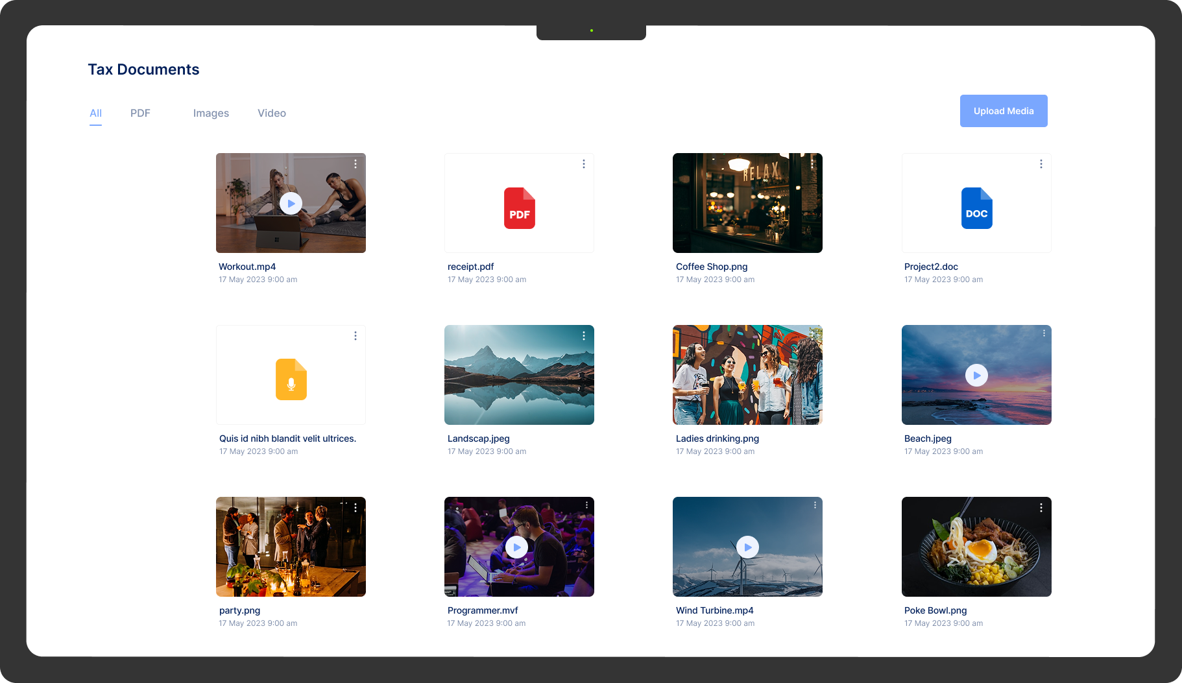1182x683 pixels.
Task: Click the DOC file icon on Project2.doc
Action: [x=976, y=208]
